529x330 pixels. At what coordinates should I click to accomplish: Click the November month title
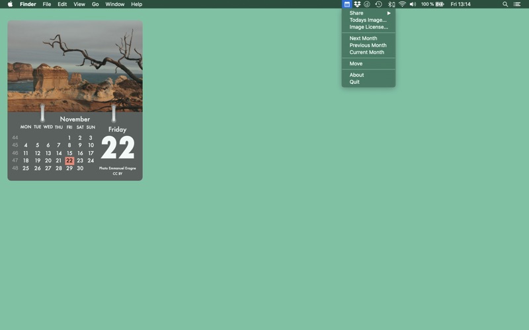pos(75,119)
